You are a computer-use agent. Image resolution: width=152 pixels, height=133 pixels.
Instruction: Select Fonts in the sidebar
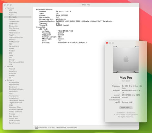pyautogui.click(x=11, y=94)
